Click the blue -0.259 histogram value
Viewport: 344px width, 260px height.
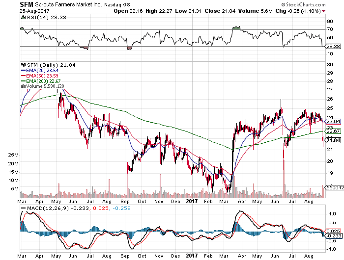[x=122, y=208]
